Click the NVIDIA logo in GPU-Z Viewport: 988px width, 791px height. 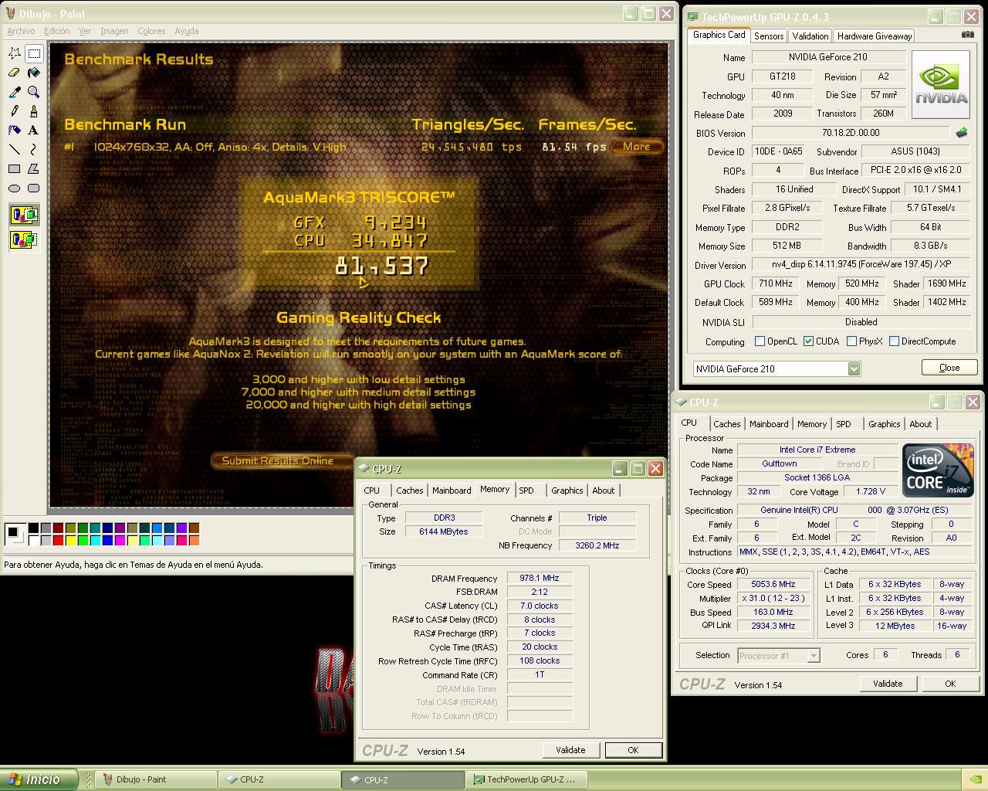click(x=941, y=85)
